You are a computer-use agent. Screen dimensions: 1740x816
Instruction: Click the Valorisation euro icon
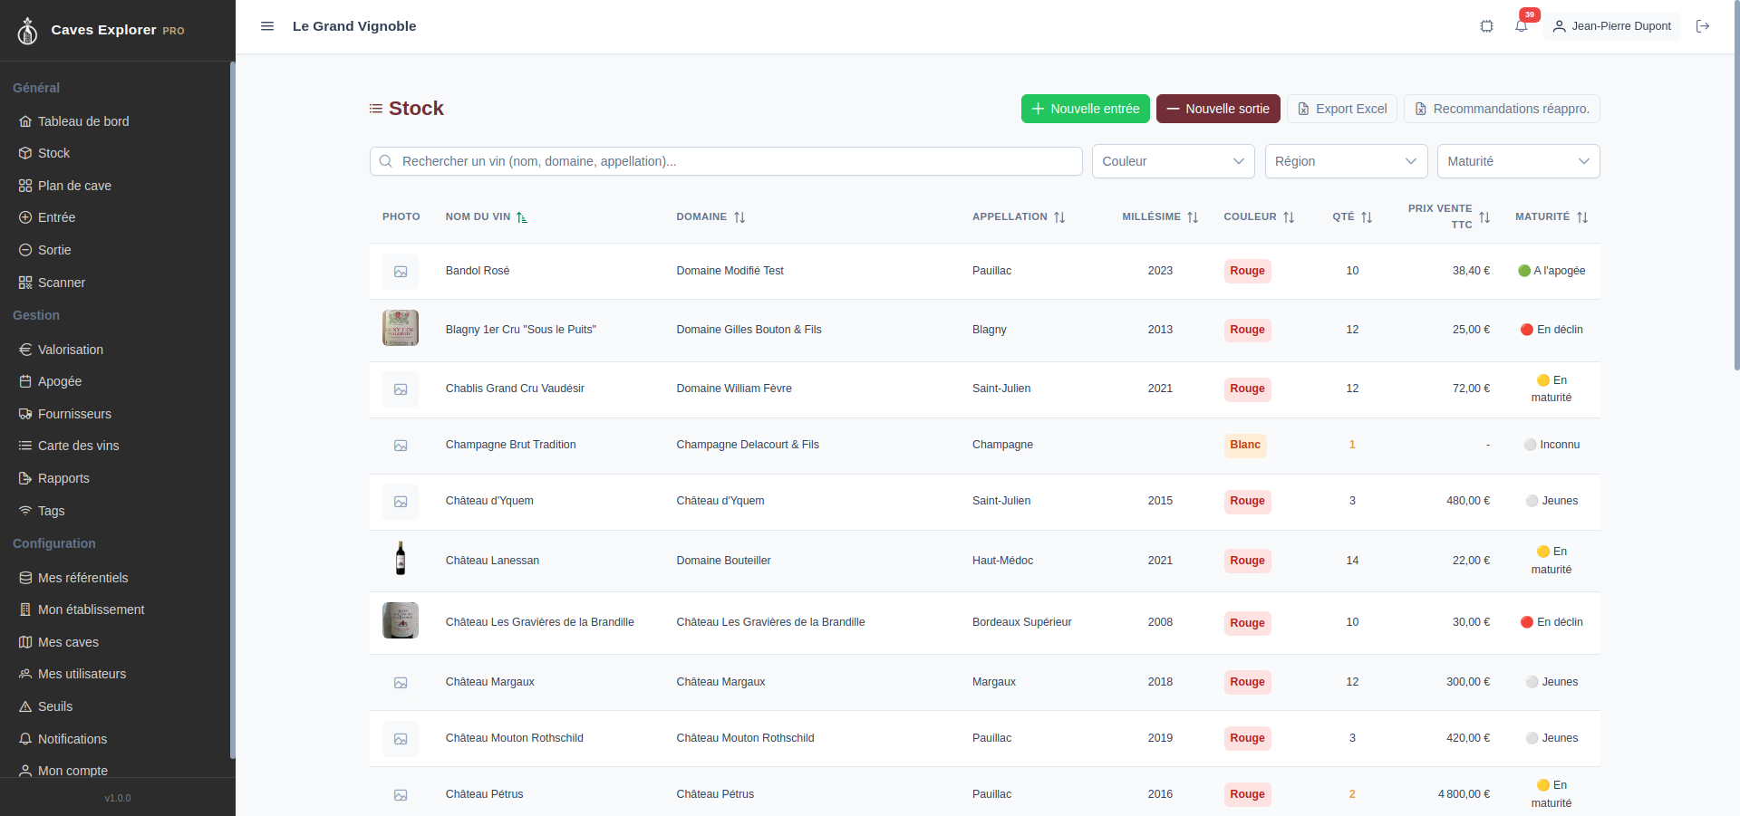pyautogui.click(x=25, y=350)
